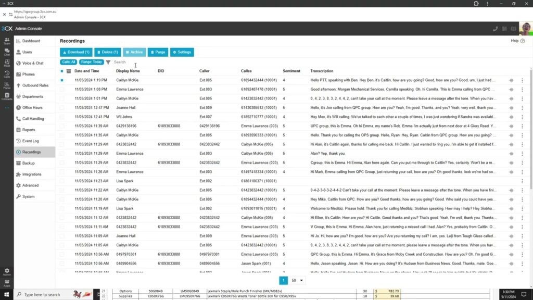This screenshot has height=300, width=533.
Task: Open the Help question mark icon
Action: click(522, 41)
